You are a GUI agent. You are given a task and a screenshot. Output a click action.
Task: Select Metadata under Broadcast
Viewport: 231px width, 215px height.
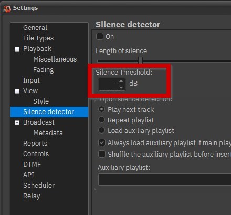(x=48, y=133)
